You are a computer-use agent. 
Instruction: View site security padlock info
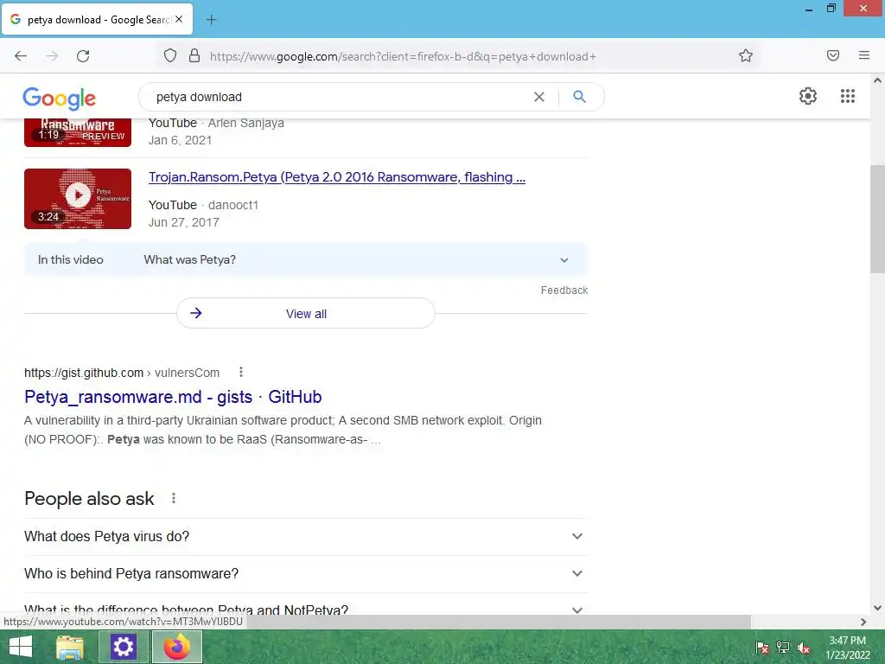(x=194, y=56)
